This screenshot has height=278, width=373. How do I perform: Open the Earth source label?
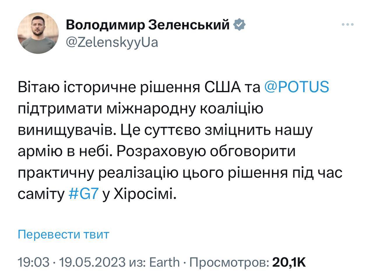[x=164, y=262]
